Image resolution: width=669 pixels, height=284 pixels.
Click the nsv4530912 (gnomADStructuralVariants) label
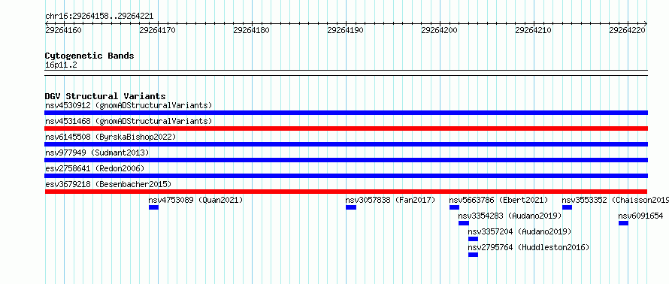click(129, 105)
